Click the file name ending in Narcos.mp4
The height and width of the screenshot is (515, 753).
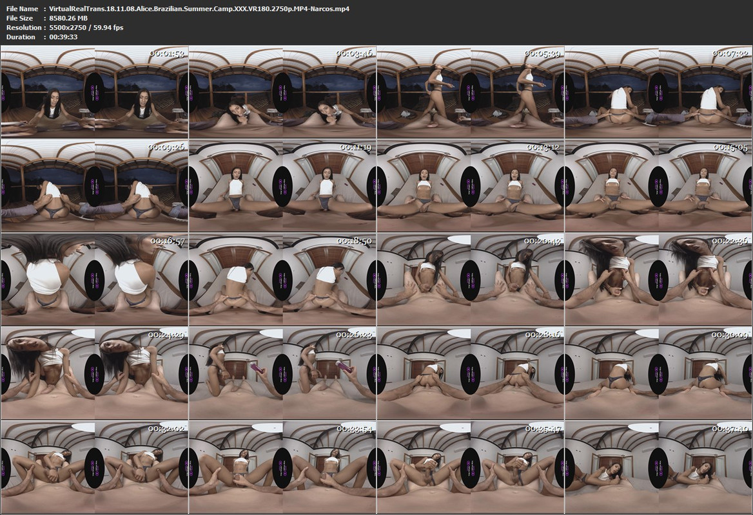click(x=199, y=8)
